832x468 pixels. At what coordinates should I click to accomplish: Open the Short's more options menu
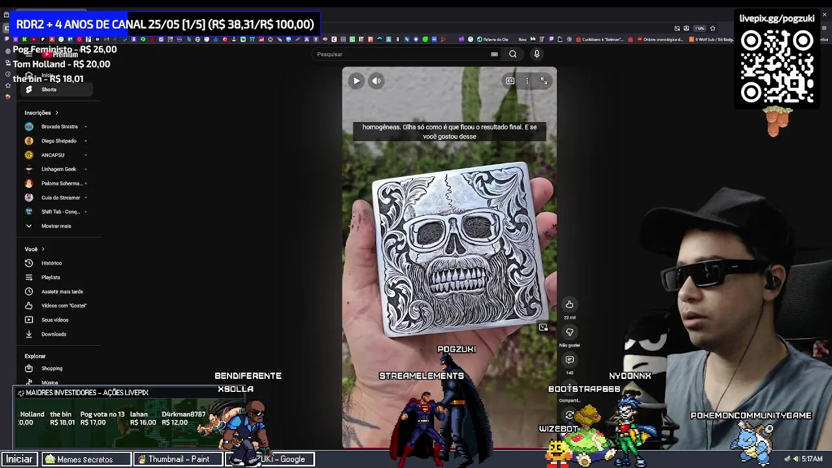point(527,81)
